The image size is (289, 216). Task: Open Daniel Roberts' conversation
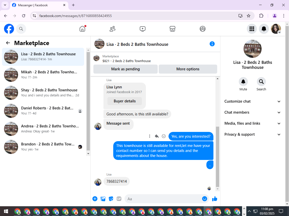(x=43, y=111)
